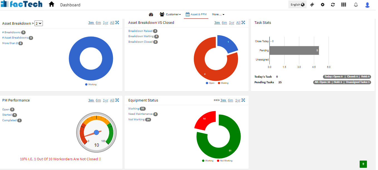Click the green scroll-to-top button

pos(363,164)
